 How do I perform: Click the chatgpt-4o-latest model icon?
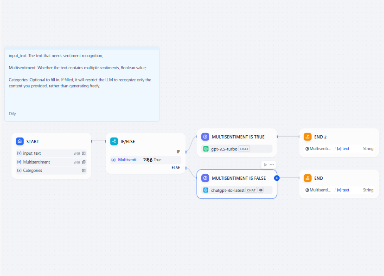[x=206, y=190]
